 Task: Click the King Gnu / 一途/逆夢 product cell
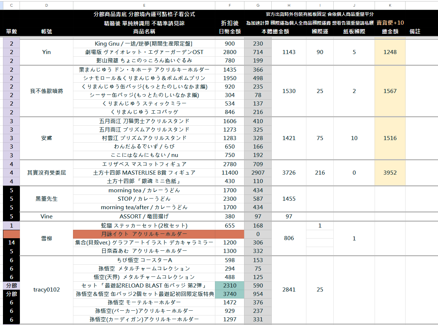click(144, 44)
